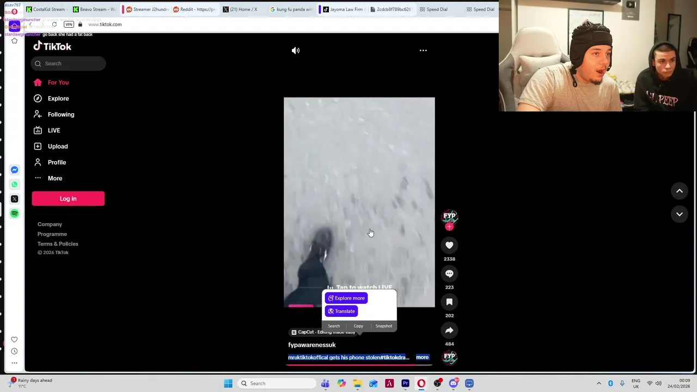Click Search in selection popup
697x392 pixels.
334,326
